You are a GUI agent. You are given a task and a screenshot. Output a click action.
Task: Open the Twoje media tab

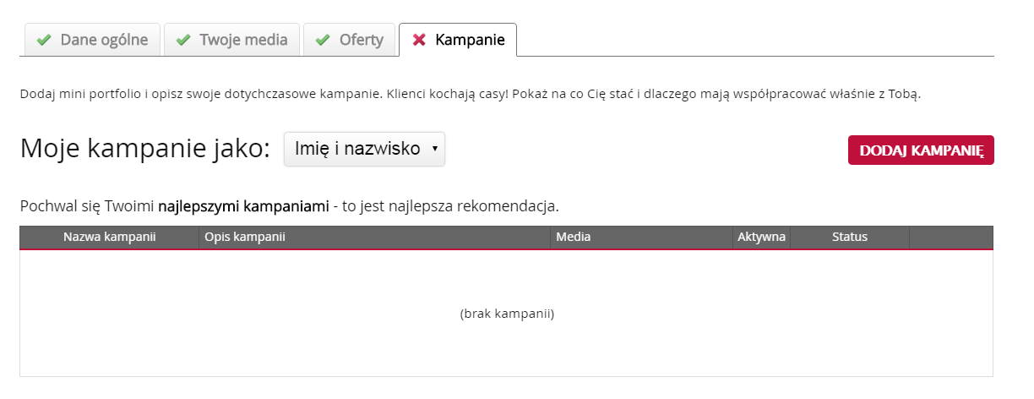pyautogui.click(x=231, y=40)
